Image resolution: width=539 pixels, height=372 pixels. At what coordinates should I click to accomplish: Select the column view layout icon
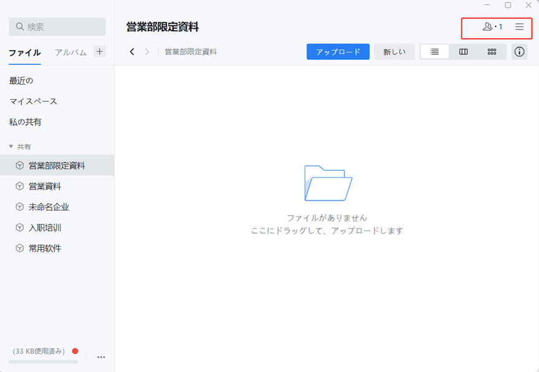[x=463, y=52]
